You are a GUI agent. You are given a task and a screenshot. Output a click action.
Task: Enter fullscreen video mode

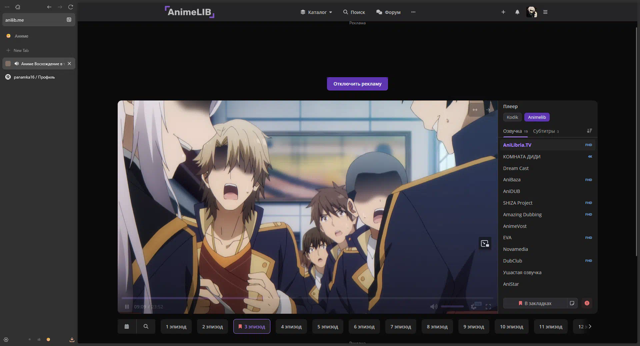[488, 307]
